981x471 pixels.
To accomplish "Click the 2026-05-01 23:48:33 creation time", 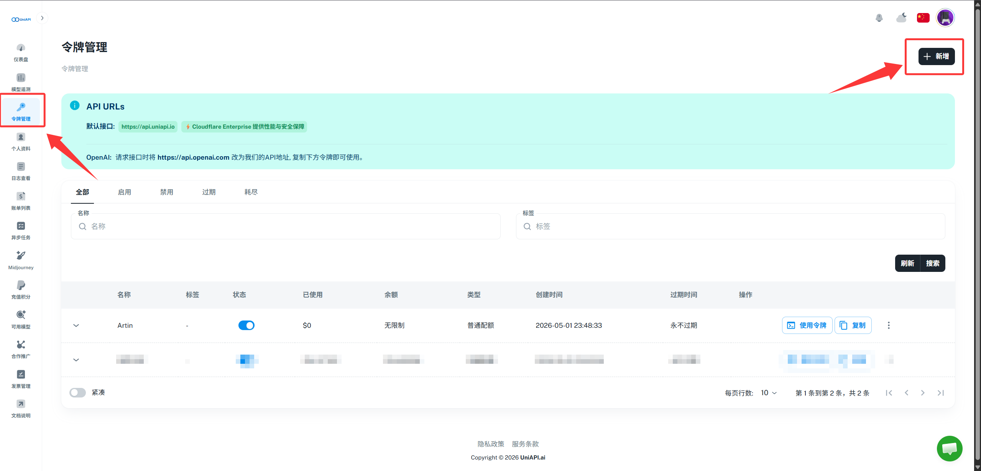I will click(x=569, y=325).
